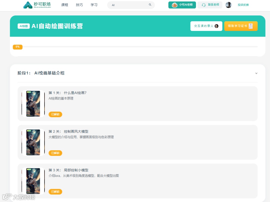Screen dimensions: 270x202
Task: Collapse the 阶段1 section chevron
Action: click(256, 73)
